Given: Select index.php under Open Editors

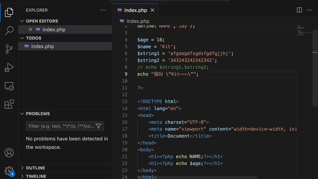Looking at the screenshot, I should (65, 29).
